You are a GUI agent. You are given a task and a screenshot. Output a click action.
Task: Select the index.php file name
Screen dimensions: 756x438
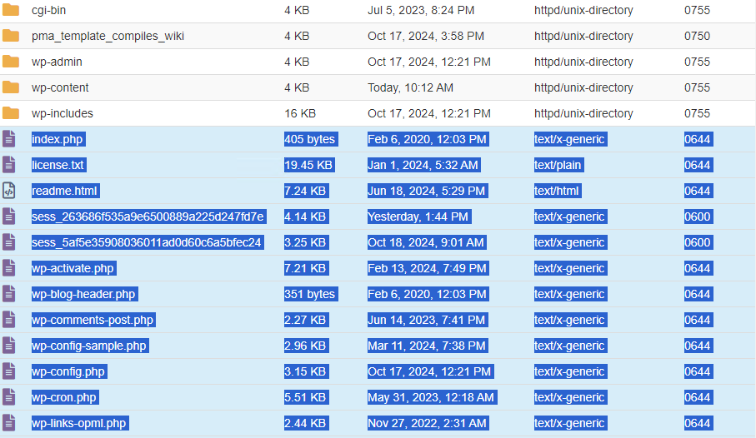(x=58, y=139)
